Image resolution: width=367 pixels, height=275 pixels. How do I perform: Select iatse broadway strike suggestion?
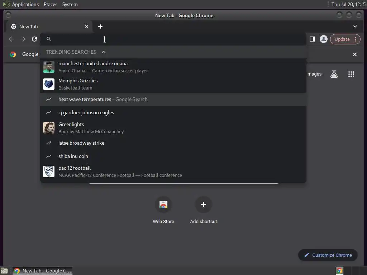173,143
